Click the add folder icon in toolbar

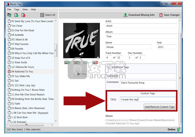(9, 15)
